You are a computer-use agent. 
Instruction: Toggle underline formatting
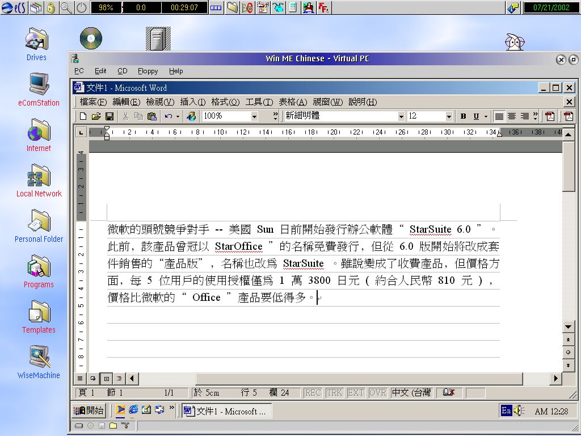(476, 116)
